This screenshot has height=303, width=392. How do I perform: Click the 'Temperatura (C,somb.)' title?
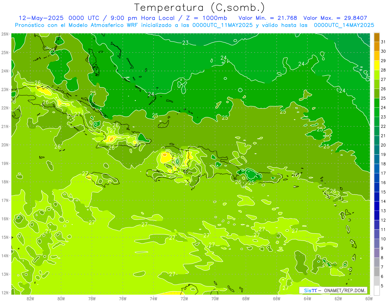click(x=200, y=8)
